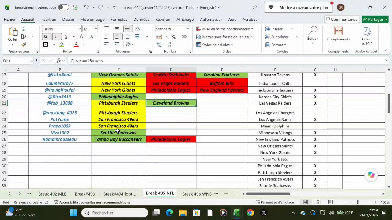Switch to Page Layout view icon

click(318, 202)
